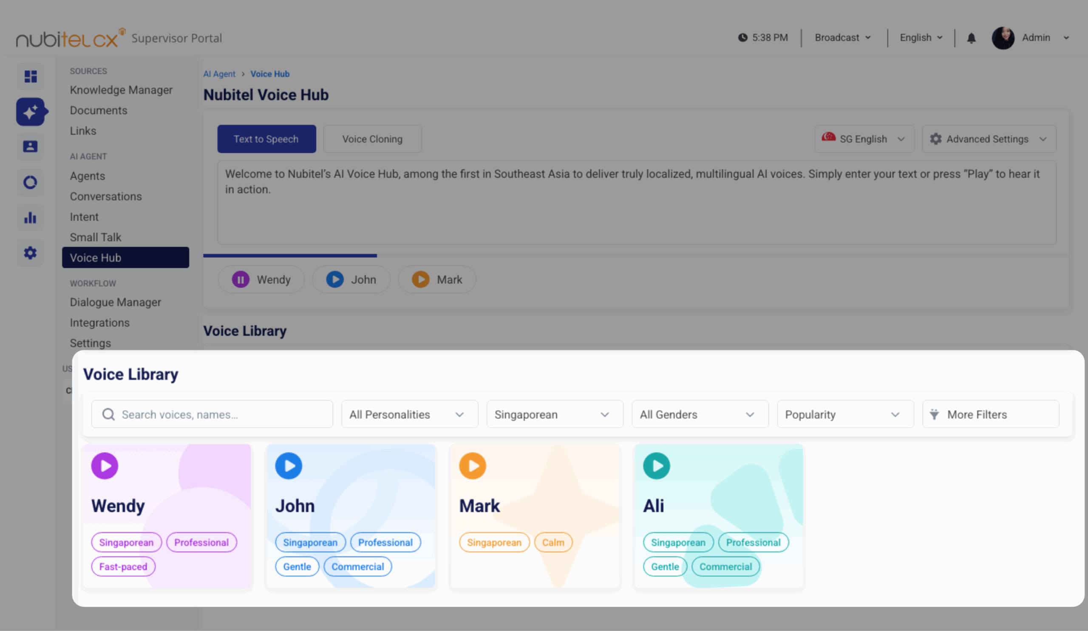
Task: Open Documents in the sidebar
Action: pyautogui.click(x=99, y=110)
